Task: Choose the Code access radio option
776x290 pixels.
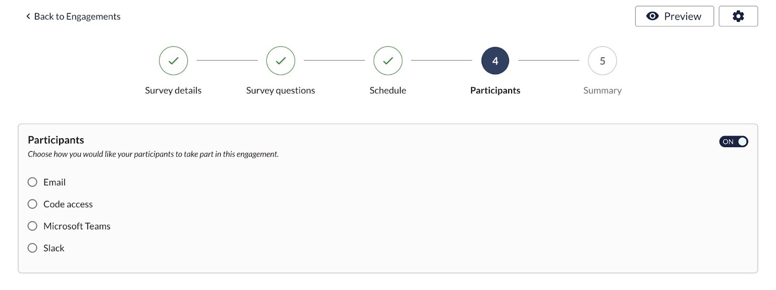Action: point(32,204)
